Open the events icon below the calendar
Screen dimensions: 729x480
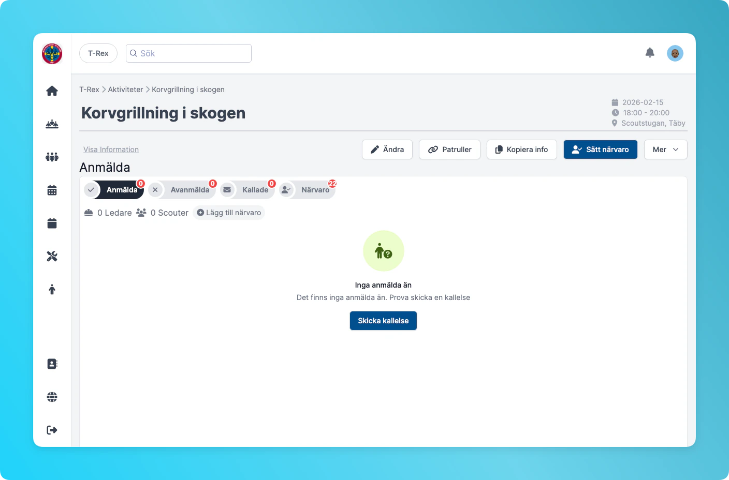click(52, 223)
